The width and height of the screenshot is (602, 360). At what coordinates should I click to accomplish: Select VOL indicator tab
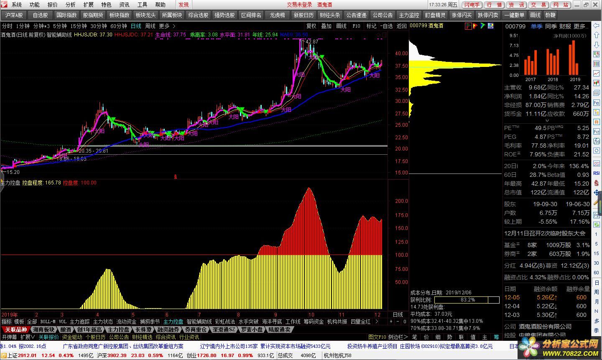(62, 322)
